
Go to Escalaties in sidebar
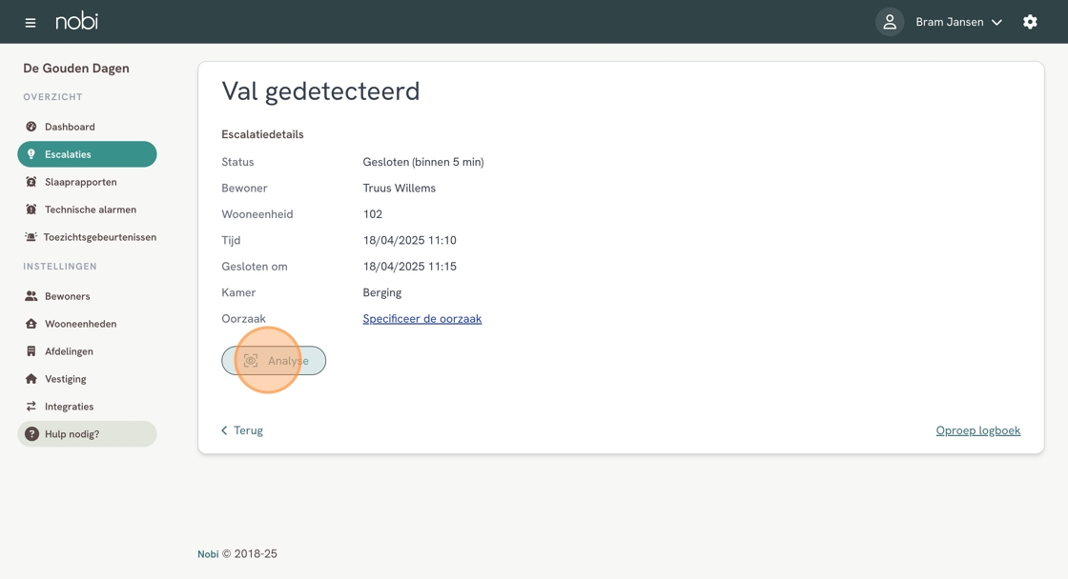[87, 154]
